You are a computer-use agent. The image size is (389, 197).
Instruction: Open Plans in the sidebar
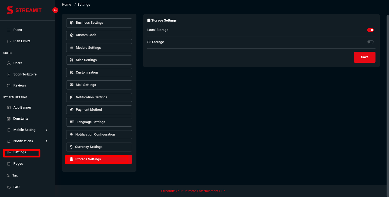[x=18, y=30]
